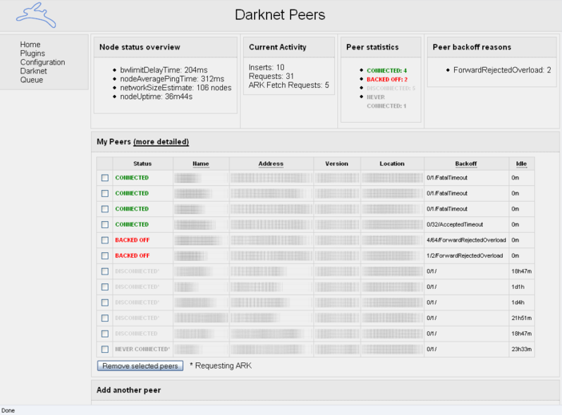Click the 'more detailed' peers link
Screen dimensions: 562x415
(161, 142)
